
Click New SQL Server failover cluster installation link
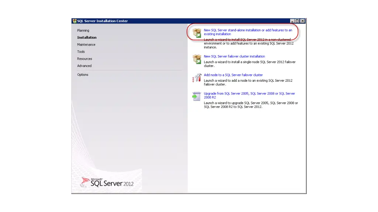click(x=234, y=56)
